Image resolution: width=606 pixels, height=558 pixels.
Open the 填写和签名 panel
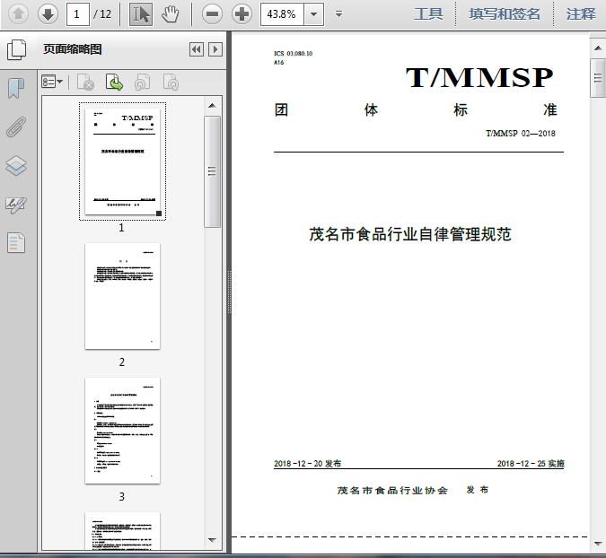pos(505,14)
